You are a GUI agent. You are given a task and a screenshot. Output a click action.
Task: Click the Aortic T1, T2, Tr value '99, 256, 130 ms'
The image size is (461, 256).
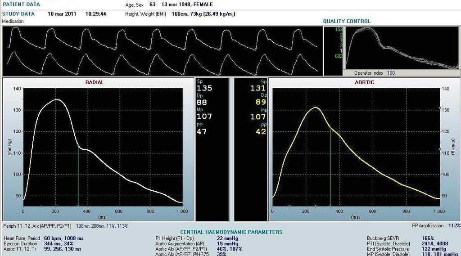tap(63, 249)
